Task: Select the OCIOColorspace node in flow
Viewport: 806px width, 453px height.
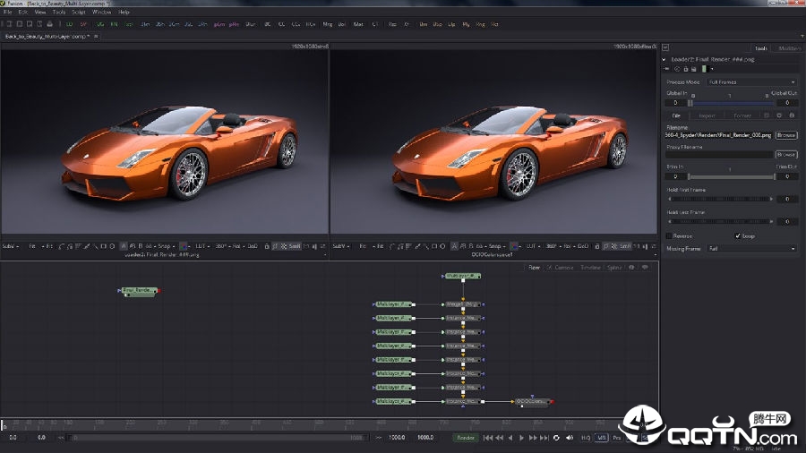Action: 531,402
